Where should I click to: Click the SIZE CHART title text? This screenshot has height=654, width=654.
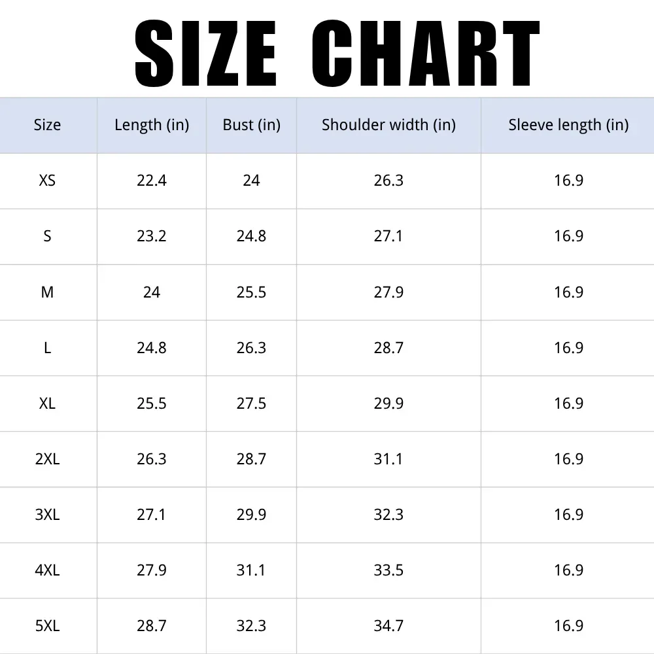coord(337,54)
